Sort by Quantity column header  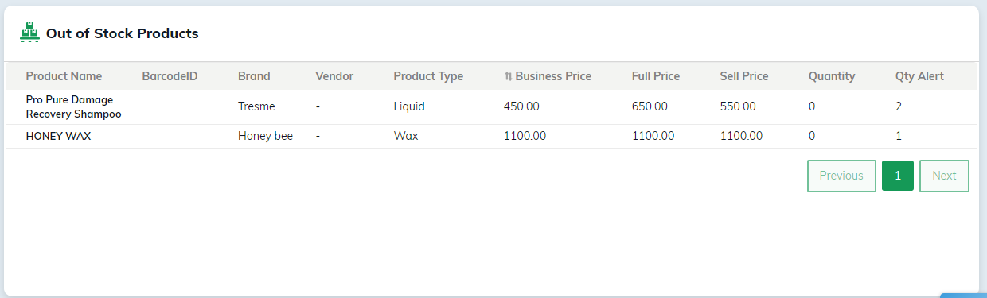click(x=832, y=76)
